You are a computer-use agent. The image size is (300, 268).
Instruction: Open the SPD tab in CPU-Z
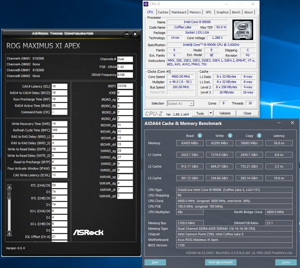click(x=208, y=12)
